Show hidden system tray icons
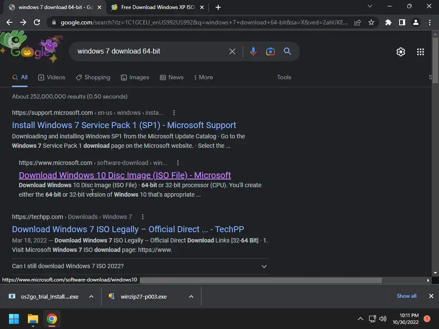439x329 pixels. tap(360, 319)
